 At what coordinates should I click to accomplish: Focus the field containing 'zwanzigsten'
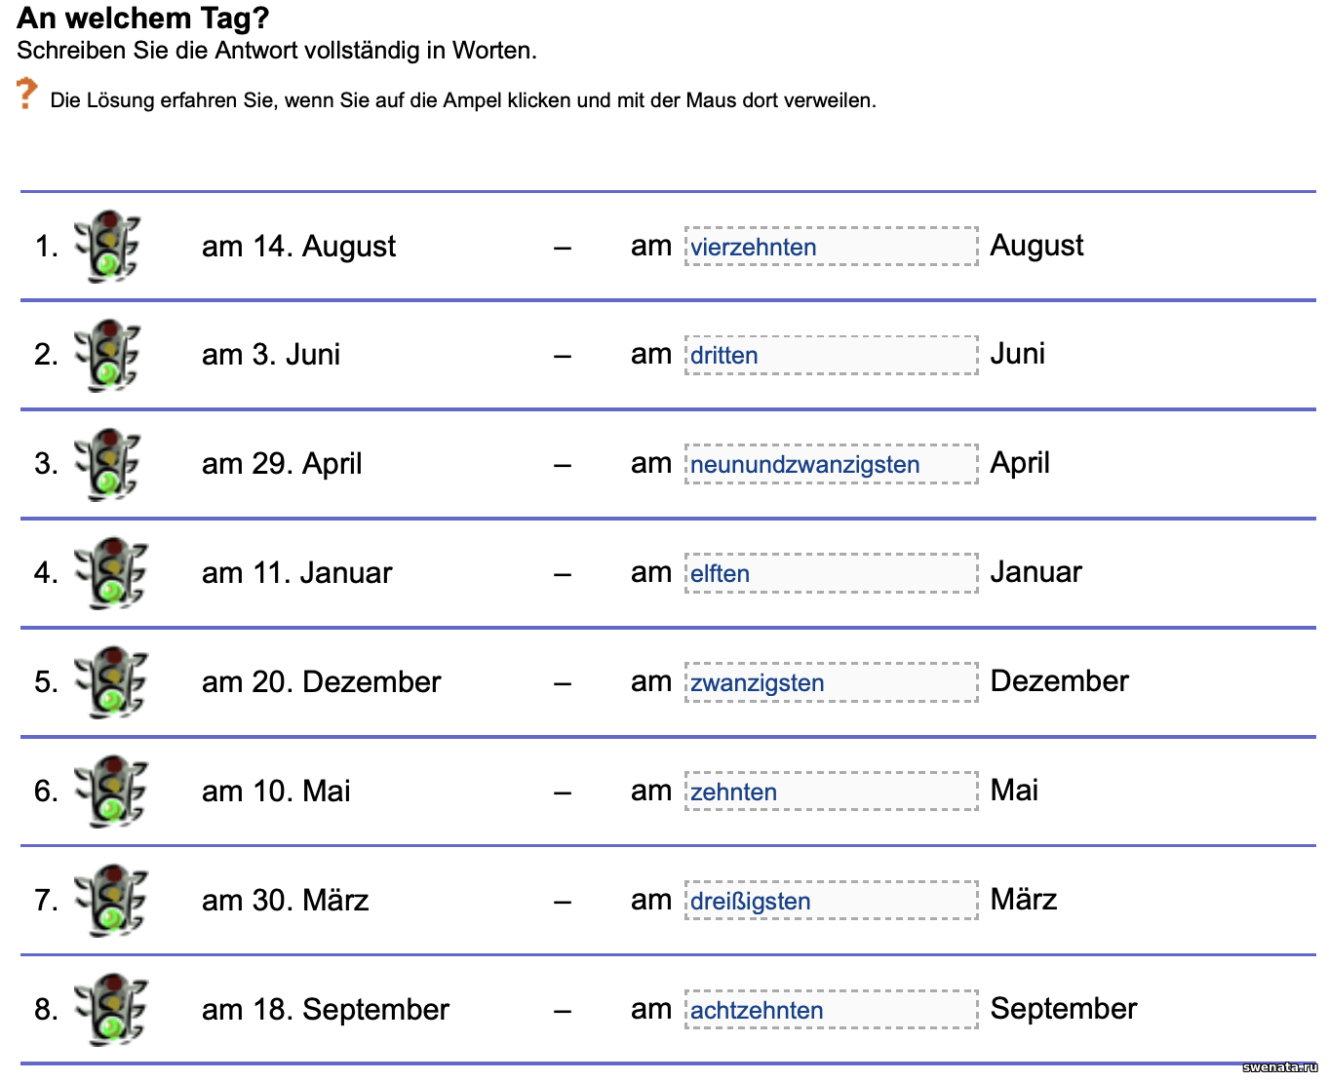tap(831, 683)
